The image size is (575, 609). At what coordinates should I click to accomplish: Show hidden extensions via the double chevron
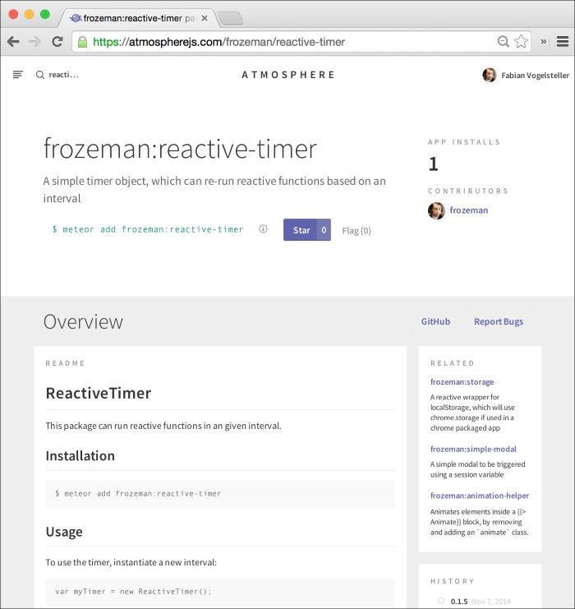coord(543,42)
